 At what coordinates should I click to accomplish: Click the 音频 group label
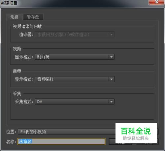(x=17, y=71)
